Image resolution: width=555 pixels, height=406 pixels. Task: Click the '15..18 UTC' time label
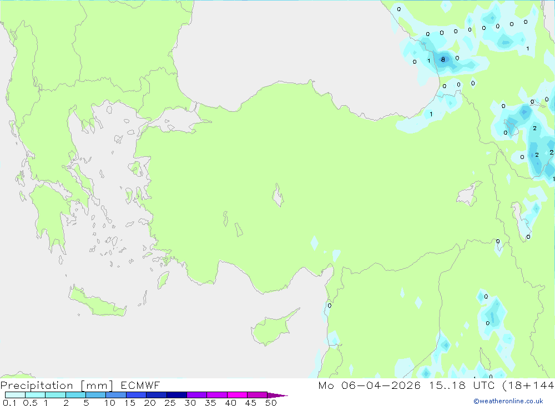(461, 386)
